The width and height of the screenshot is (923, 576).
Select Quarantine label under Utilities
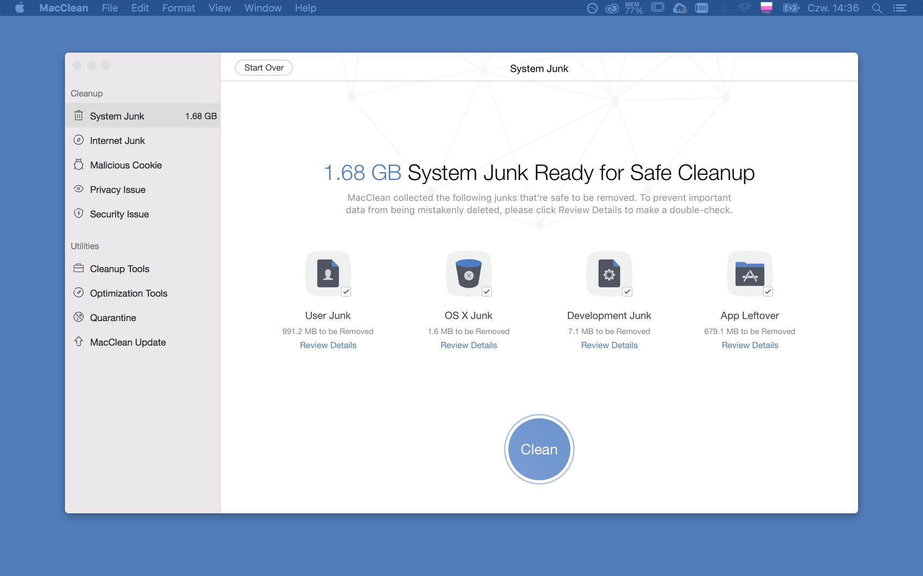(x=113, y=318)
